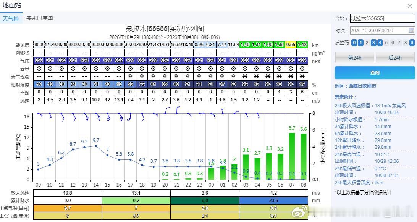Screen dimensions: 417x222
Task: Click the 3.1 precipitation bar at hour 03
Action: pos(246,167)
